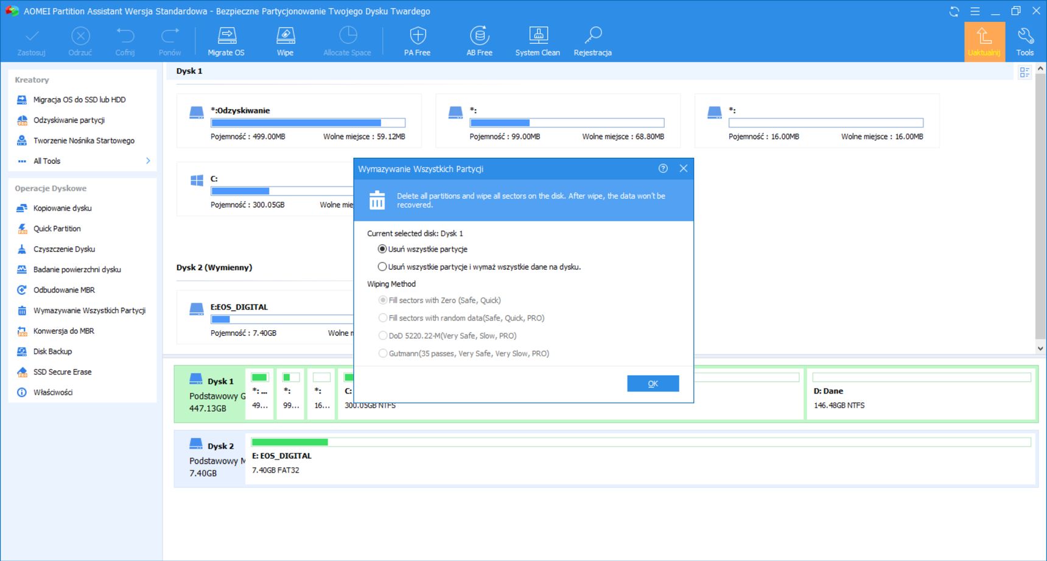Click the C: partition Windows icon
This screenshot has width=1047, height=561.
click(x=197, y=180)
